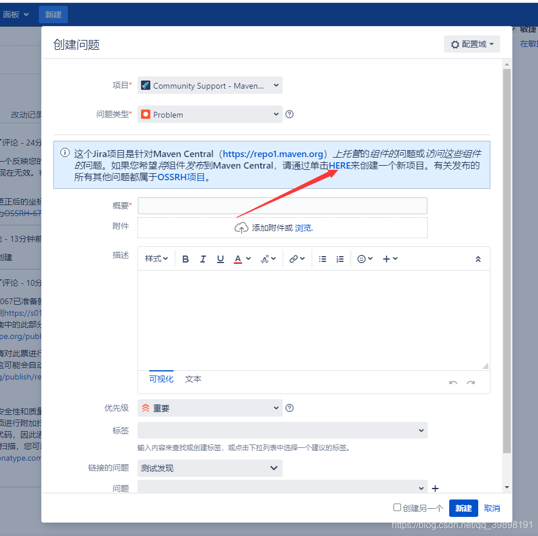Switch to the 文本 text tab
Image resolution: width=538 pixels, height=536 pixels.
tap(193, 379)
